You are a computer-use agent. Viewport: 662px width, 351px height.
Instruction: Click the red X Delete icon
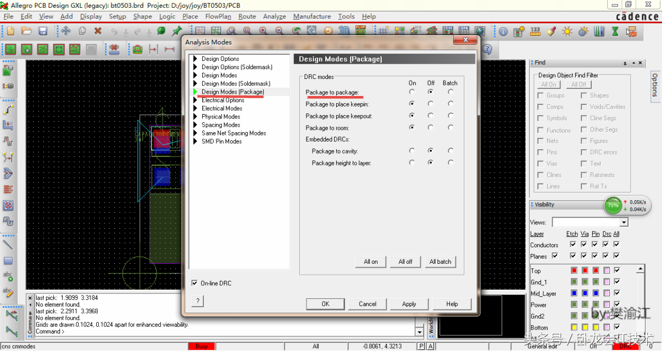[98, 31]
